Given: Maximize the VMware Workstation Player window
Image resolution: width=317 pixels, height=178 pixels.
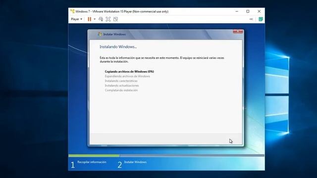Looking at the screenshot, I should point(248,11).
